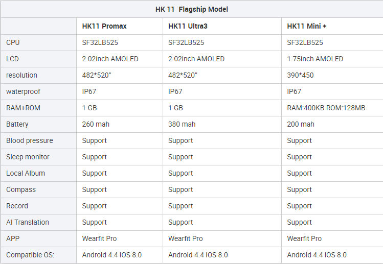Image resolution: width=383 pixels, height=264 pixels.
Task: Click the 200 mah battery cell
Action: [x=301, y=124]
